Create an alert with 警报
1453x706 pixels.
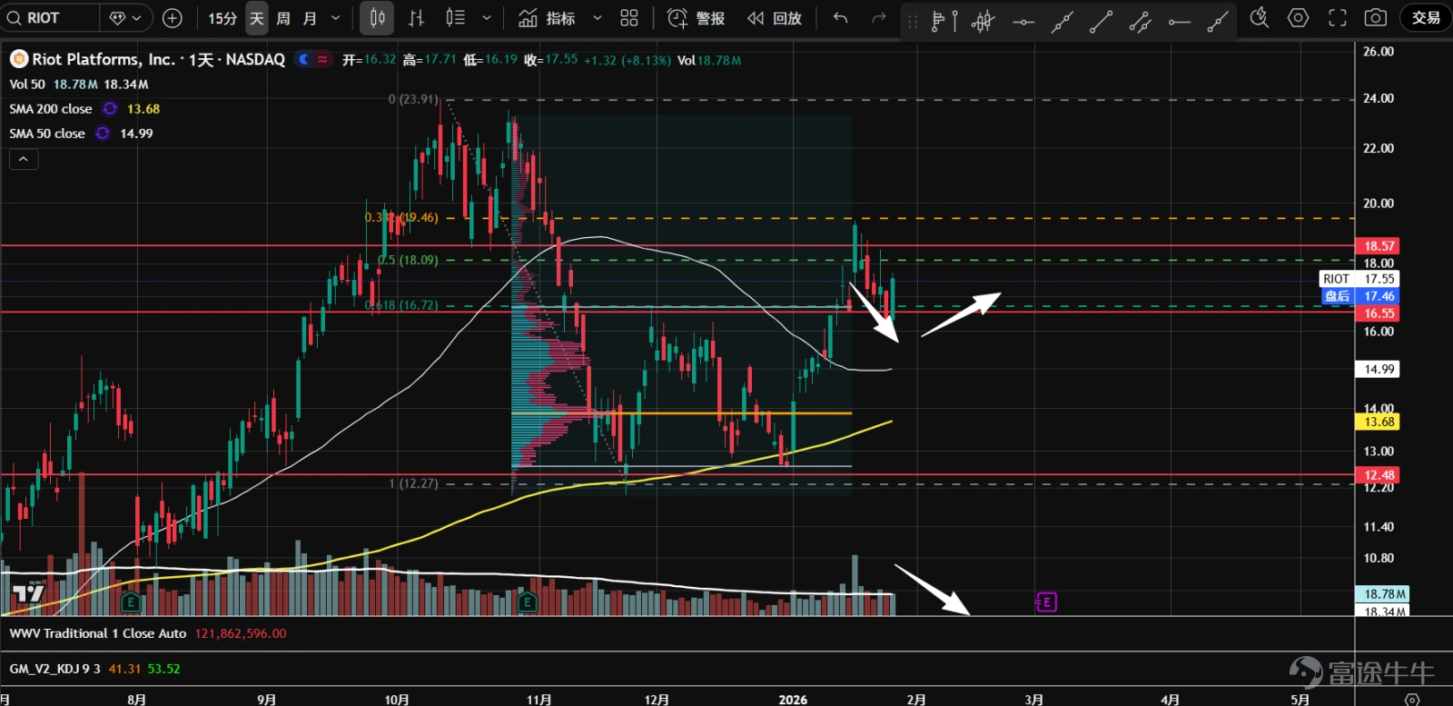coord(697,18)
